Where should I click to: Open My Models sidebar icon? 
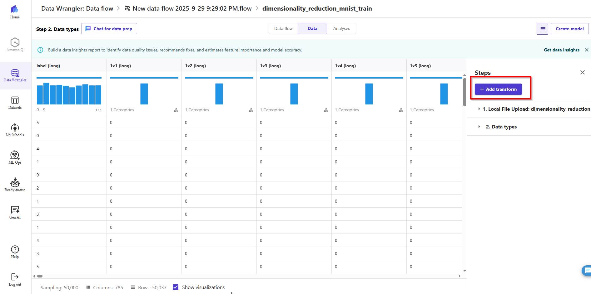pos(15,130)
